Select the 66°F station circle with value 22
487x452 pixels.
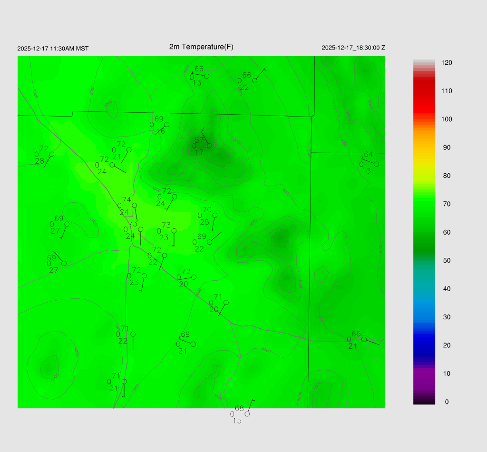(254, 80)
